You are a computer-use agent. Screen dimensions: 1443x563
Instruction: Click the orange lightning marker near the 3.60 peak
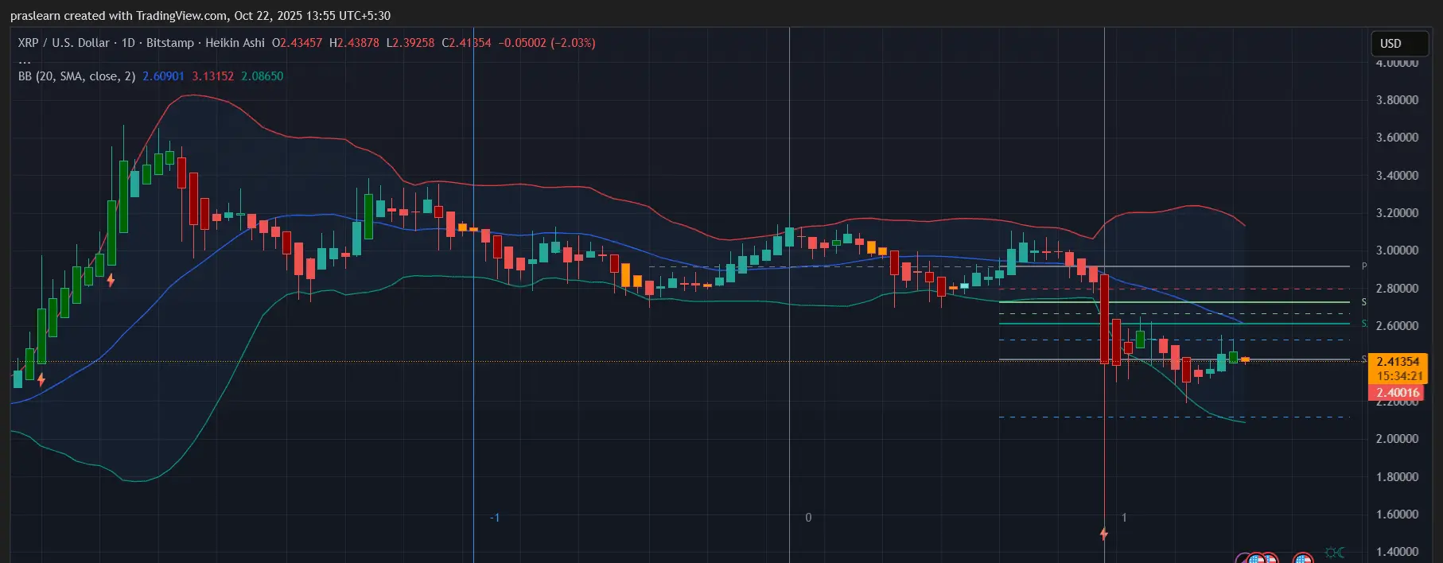coord(111,280)
